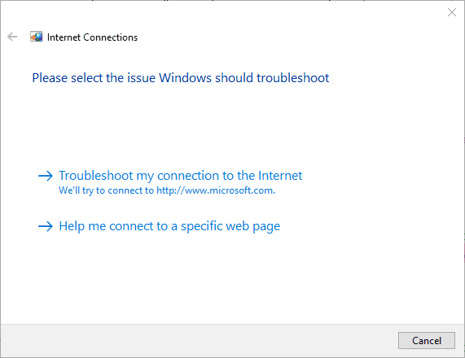Click arrow icon beside Troubleshoot my connection
465x358 pixels.
point(46,176)
